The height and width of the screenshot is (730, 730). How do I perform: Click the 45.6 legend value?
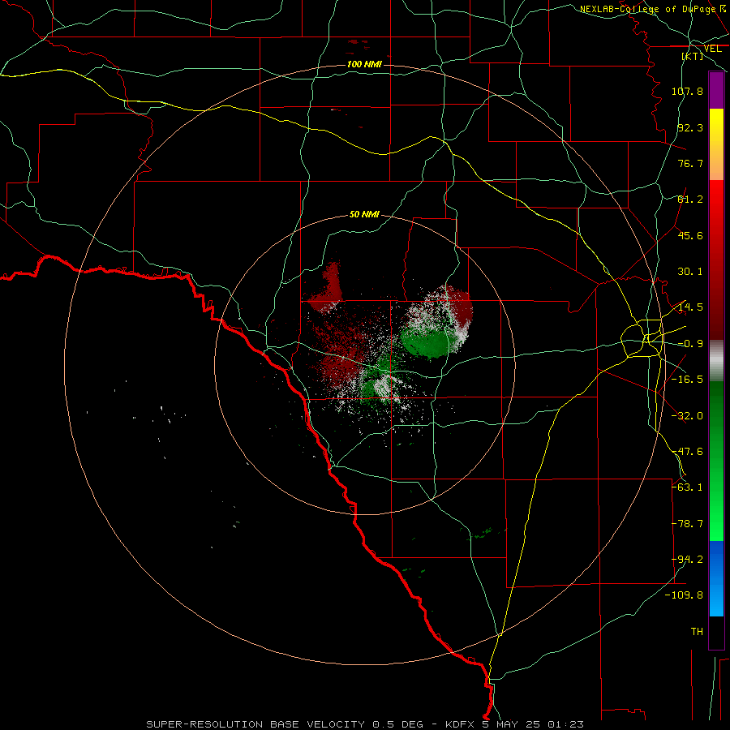point(690,235)
